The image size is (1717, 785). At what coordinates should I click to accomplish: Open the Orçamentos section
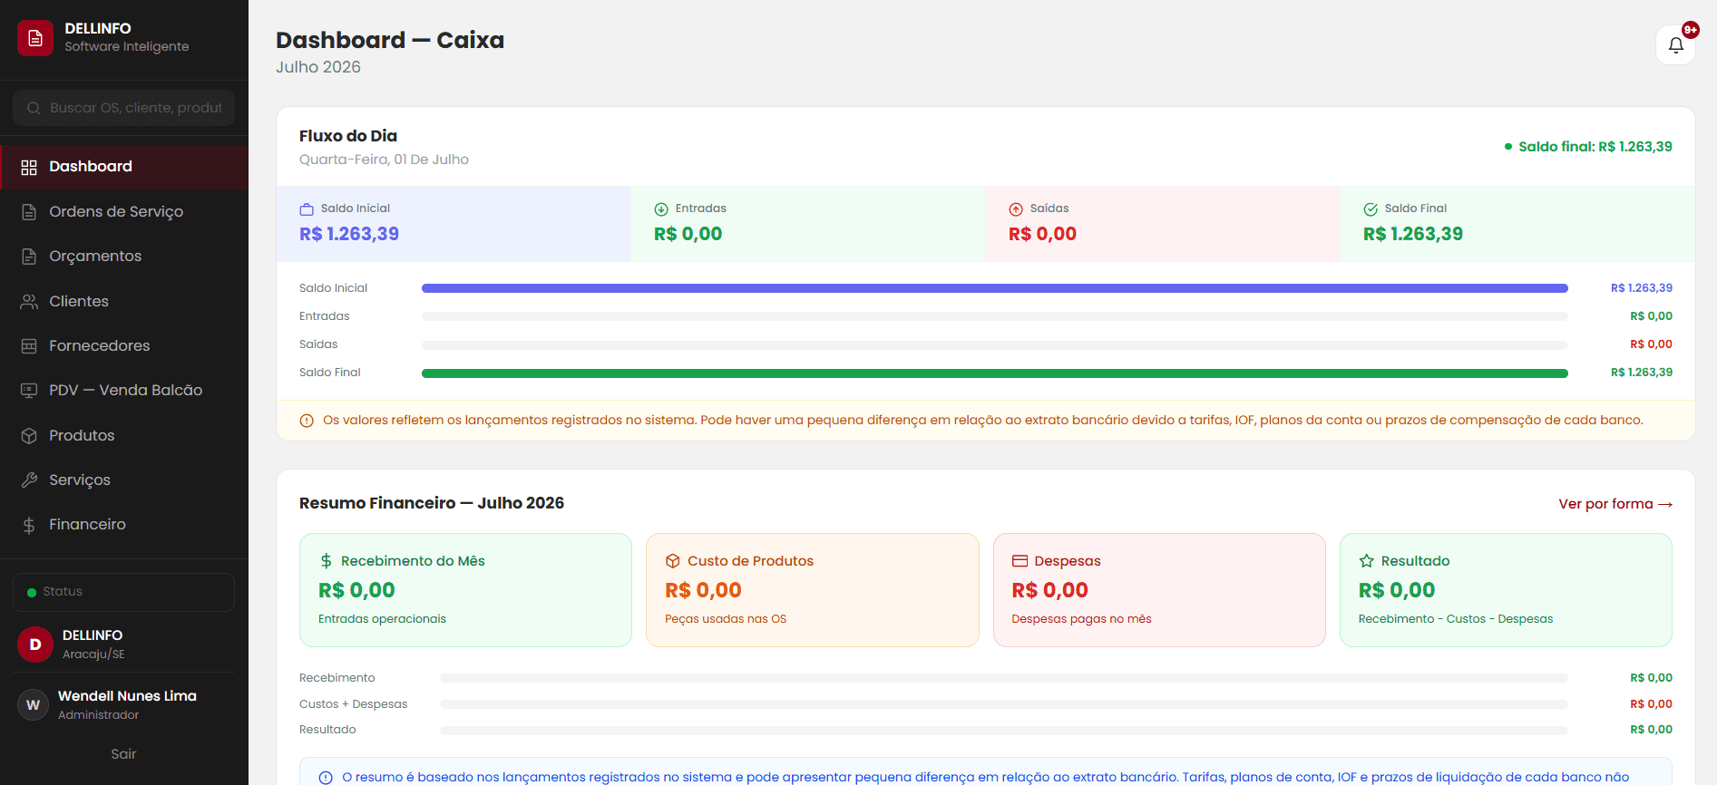click(x=124, y=257)
